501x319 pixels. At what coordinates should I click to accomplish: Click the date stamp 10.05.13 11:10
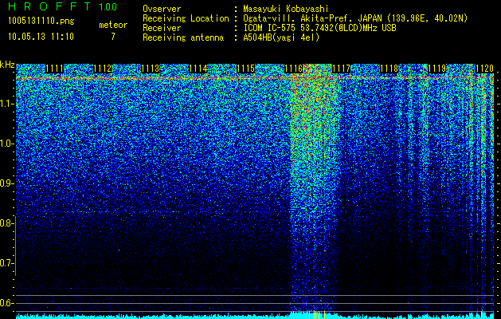pos(41,37)
